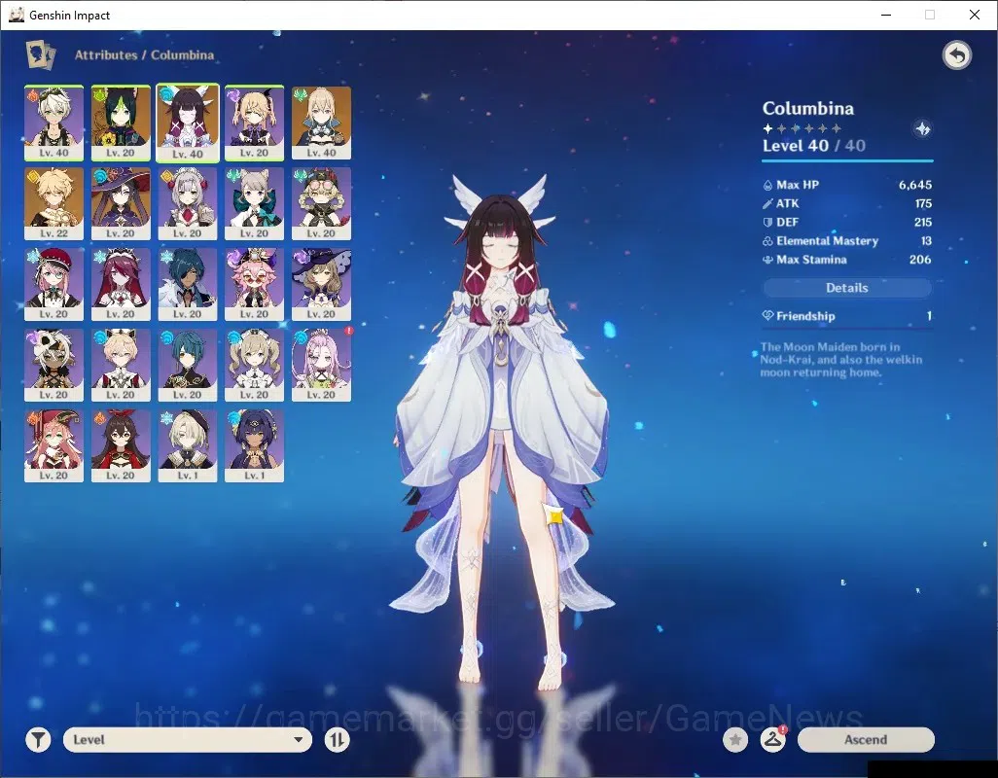The width and height of the screenshot is (998, 778).
Task: Click the Ascend button
Action: pos(866,740)
